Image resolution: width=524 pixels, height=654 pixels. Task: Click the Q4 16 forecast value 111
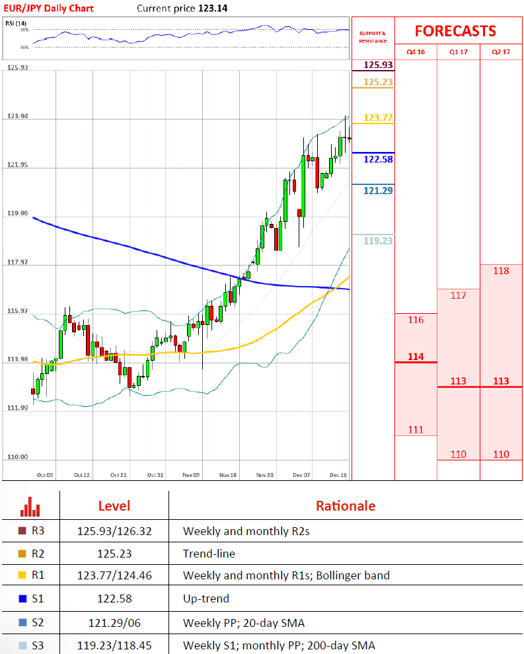pos(416,429)
